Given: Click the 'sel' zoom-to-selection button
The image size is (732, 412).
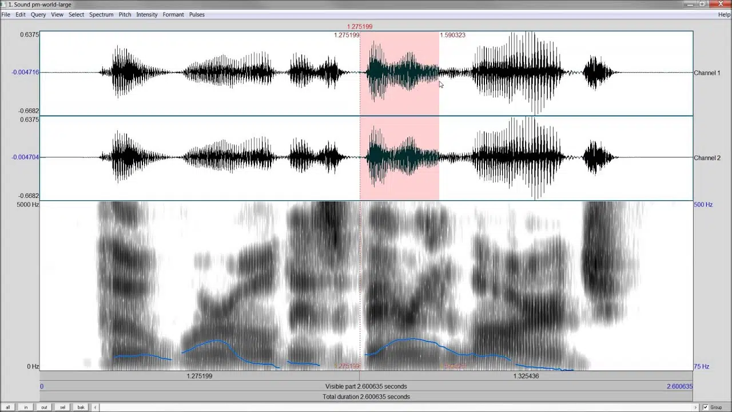Looking at the screenshot, I should point(62,407).
